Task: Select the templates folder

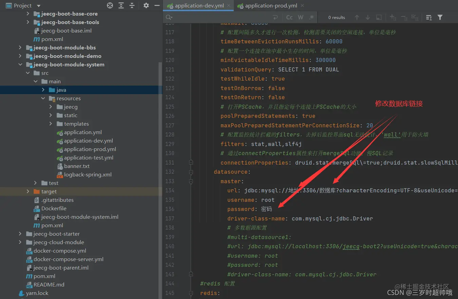Action: (76, 124)
